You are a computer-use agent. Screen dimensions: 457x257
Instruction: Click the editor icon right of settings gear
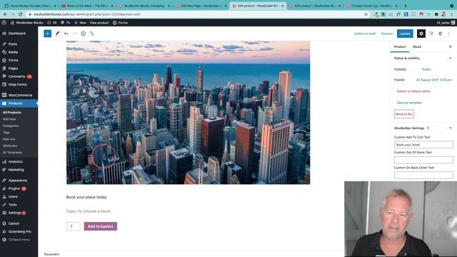pos(431,34)
